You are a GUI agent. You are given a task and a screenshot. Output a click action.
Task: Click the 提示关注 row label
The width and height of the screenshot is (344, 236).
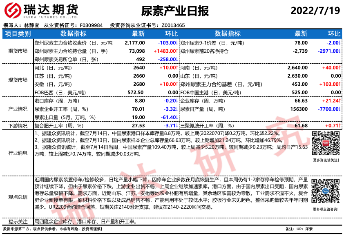click(x=18, y=222)
